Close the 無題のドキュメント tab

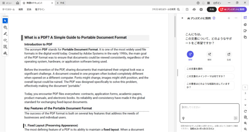pyautogui.click(x=52, y=3)
